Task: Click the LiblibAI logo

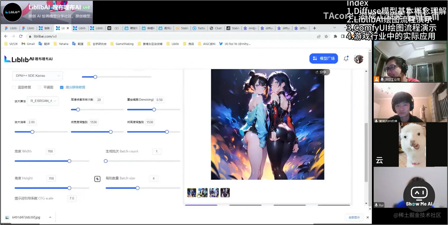Action: (28, 59)
